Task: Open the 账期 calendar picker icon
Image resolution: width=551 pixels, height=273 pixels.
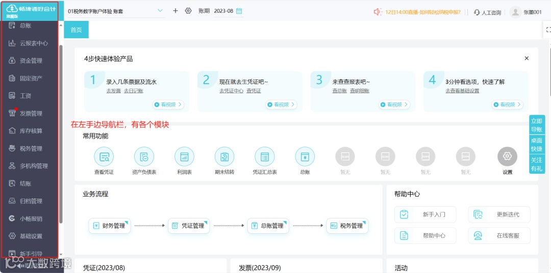Action: click(x=239, y=11)
